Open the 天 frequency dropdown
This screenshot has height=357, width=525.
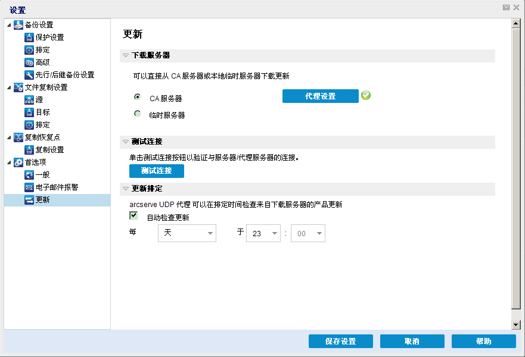pyautogui.click(x=211, y=233)
